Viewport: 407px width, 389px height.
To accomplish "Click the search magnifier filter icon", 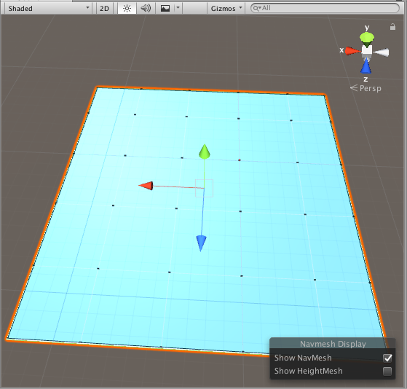I will [x=257, y=8].
